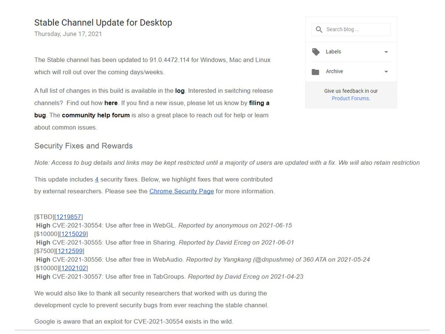Click the '4' security fixes link
Screen dimensions: 445x334
pos(97,179)
